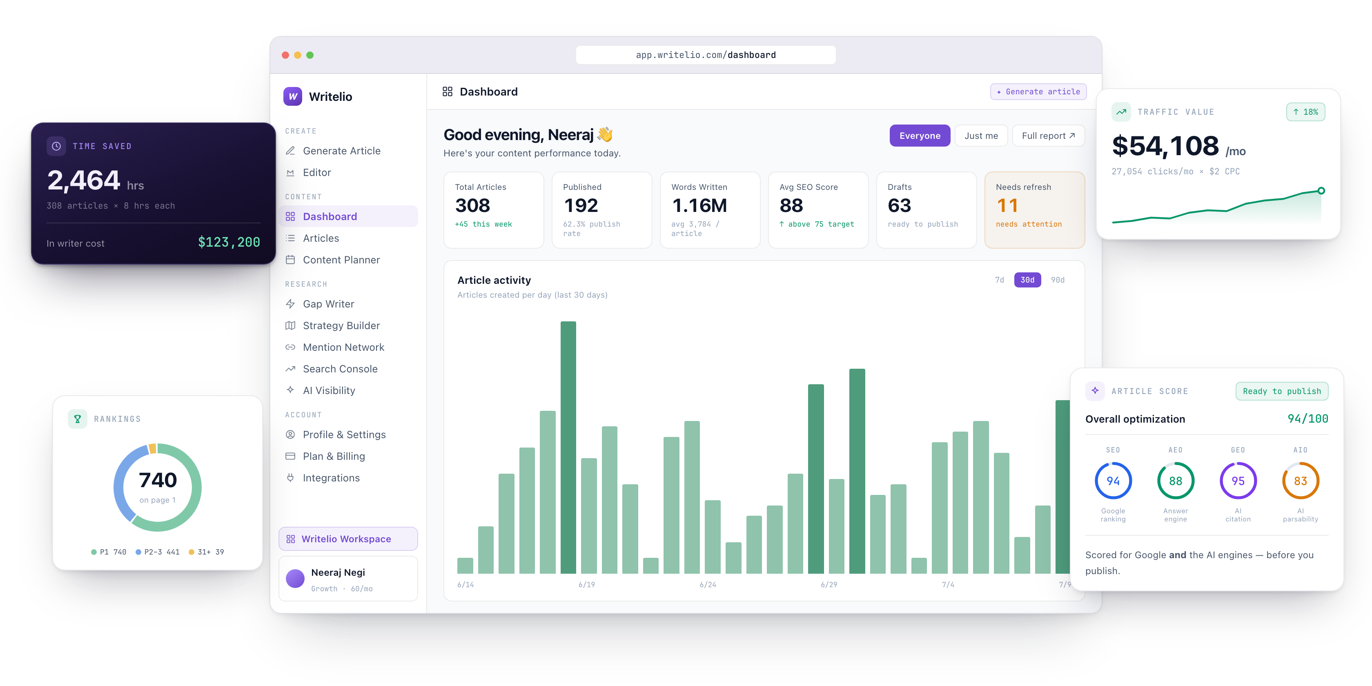
Task: Switch to Just me filter
Action: 981,136
